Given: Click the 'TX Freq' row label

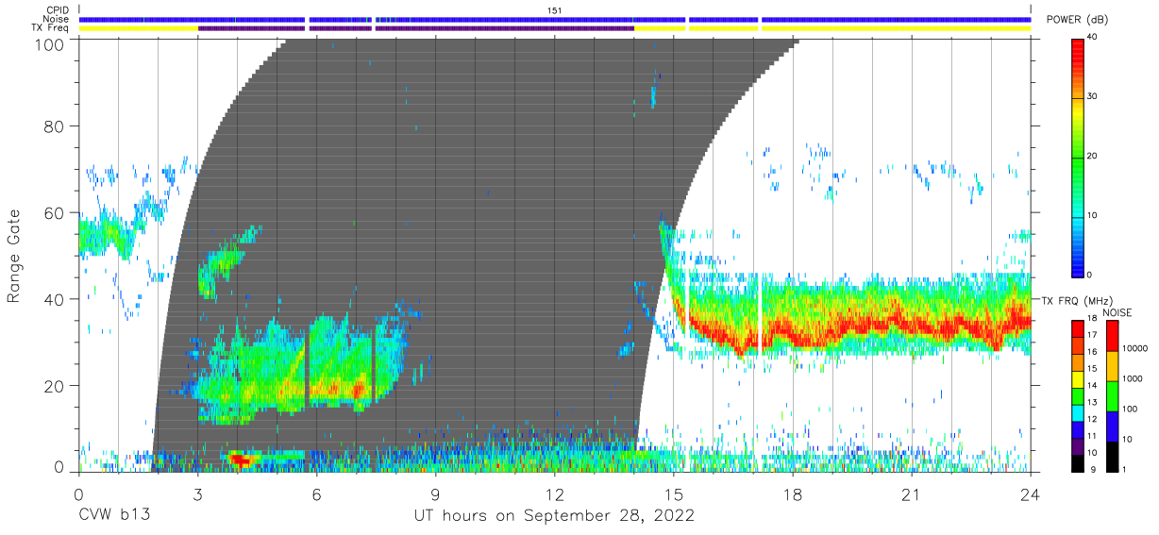Looking at the screenshot, I should coord(52,28).
